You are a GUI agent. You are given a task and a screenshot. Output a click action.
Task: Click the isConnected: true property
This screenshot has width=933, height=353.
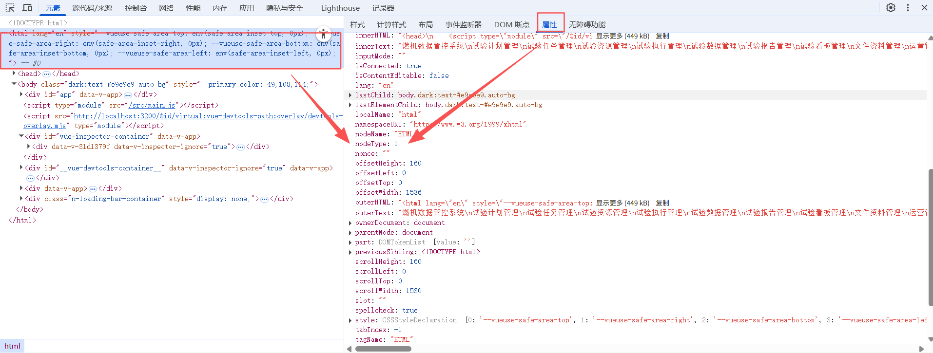(388, 66)
